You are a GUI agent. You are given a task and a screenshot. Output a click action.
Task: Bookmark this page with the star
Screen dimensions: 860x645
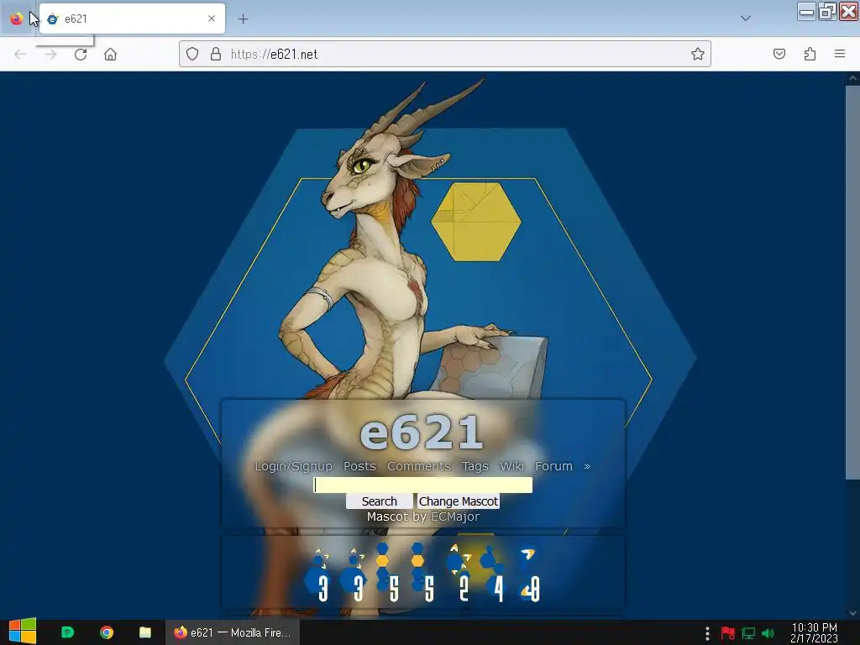click(x=698, y=54)
